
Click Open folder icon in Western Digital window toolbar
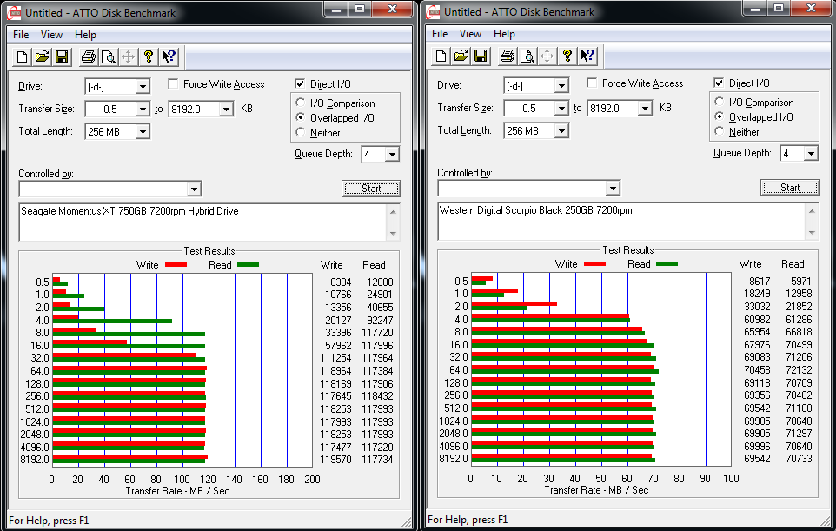(461, 56)
